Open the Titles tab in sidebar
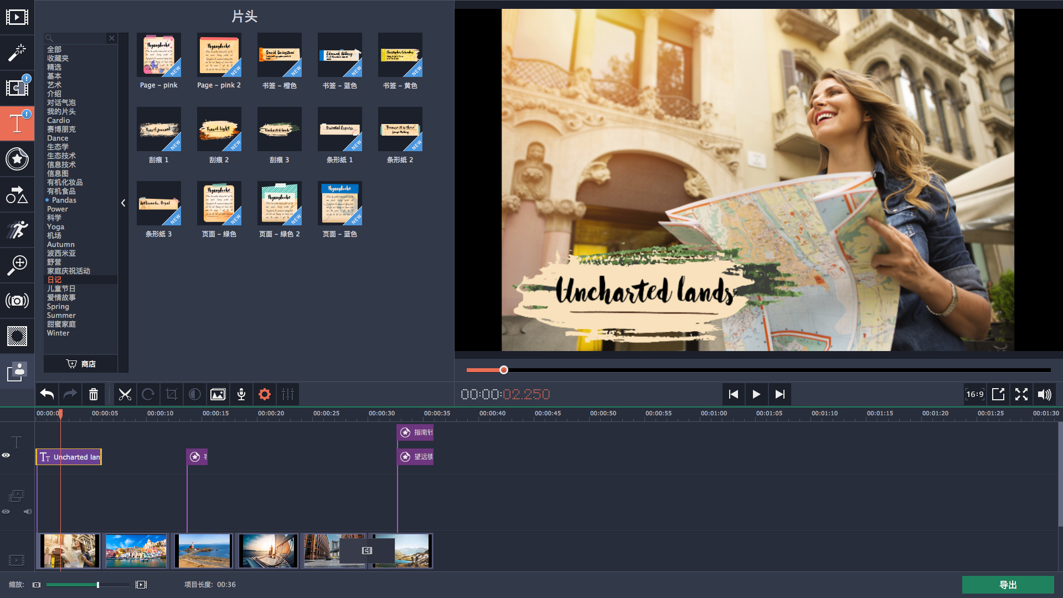Viewport: 1063px width, 598px height. coord(17,123)
